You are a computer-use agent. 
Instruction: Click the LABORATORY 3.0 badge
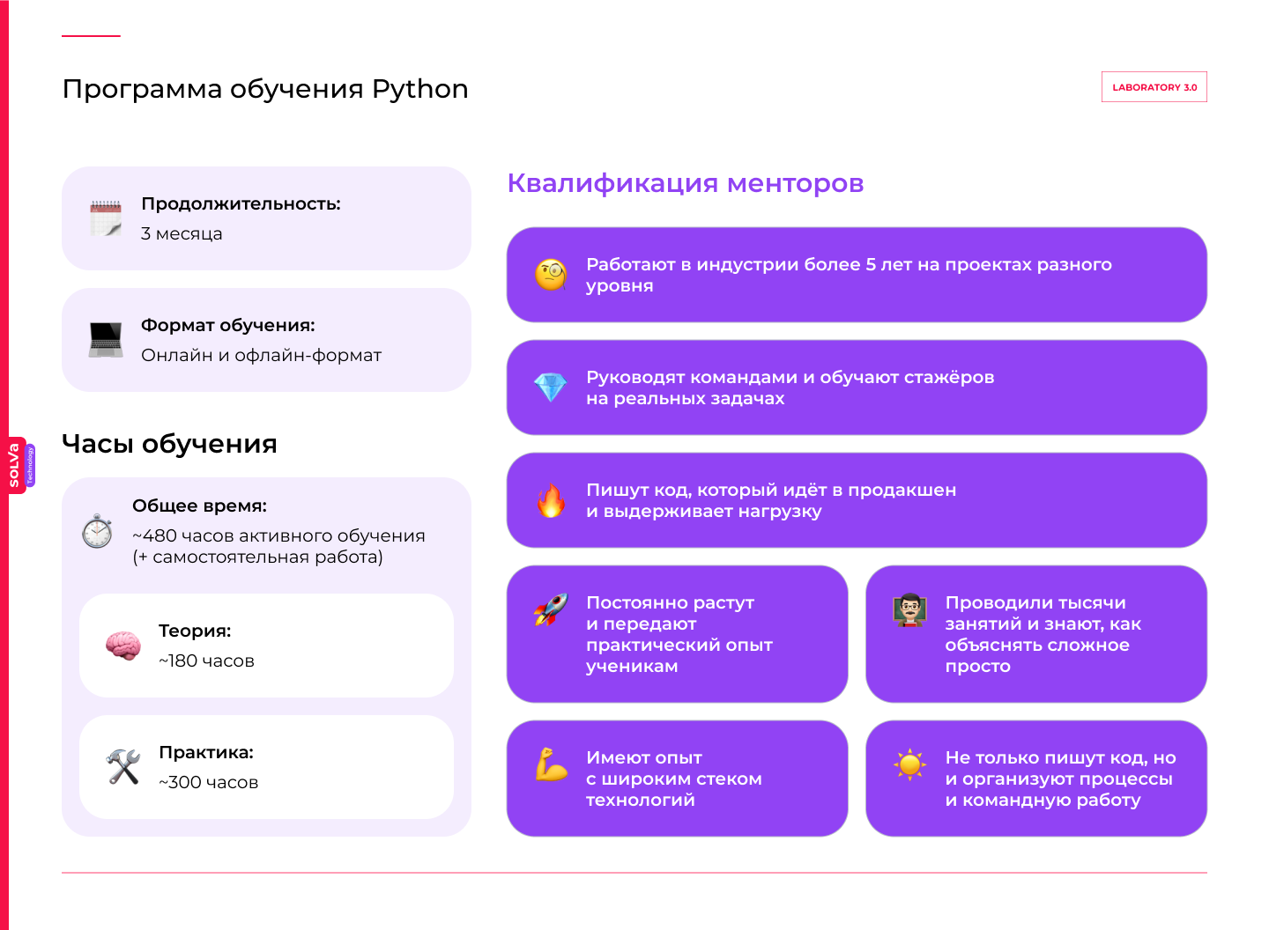click(x=1154, y=87)
